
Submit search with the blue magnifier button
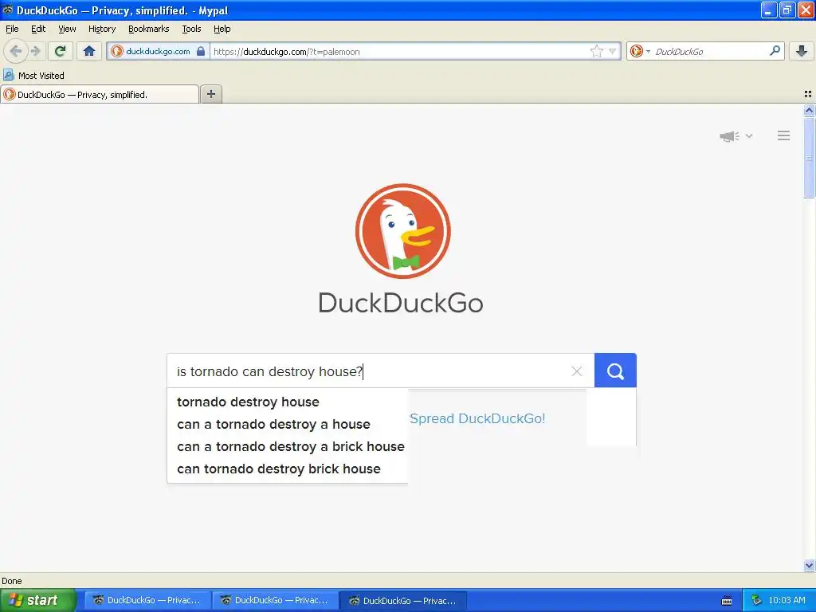coord(615,371)
